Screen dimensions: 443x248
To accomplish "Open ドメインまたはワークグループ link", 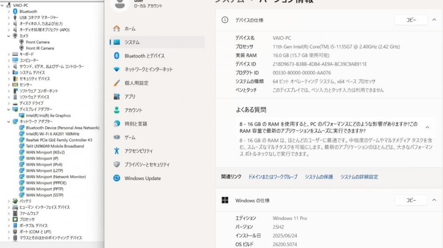I will coord(272,177).
